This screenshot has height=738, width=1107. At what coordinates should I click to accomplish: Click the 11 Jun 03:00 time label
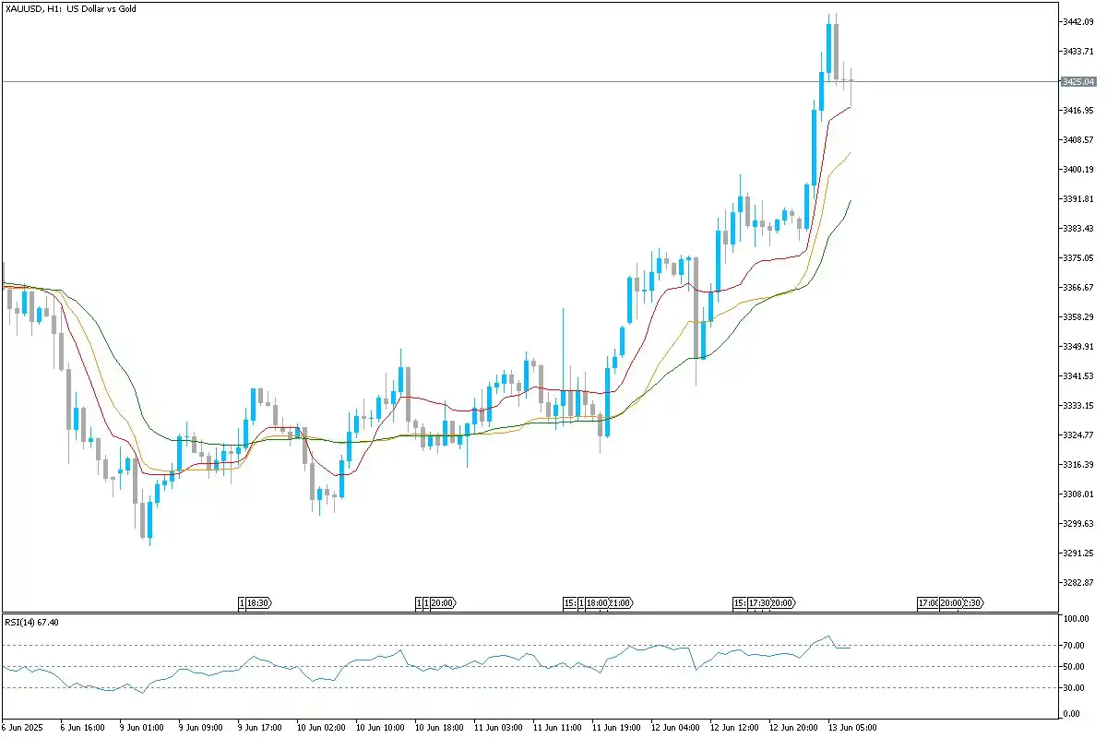point(498,727)
